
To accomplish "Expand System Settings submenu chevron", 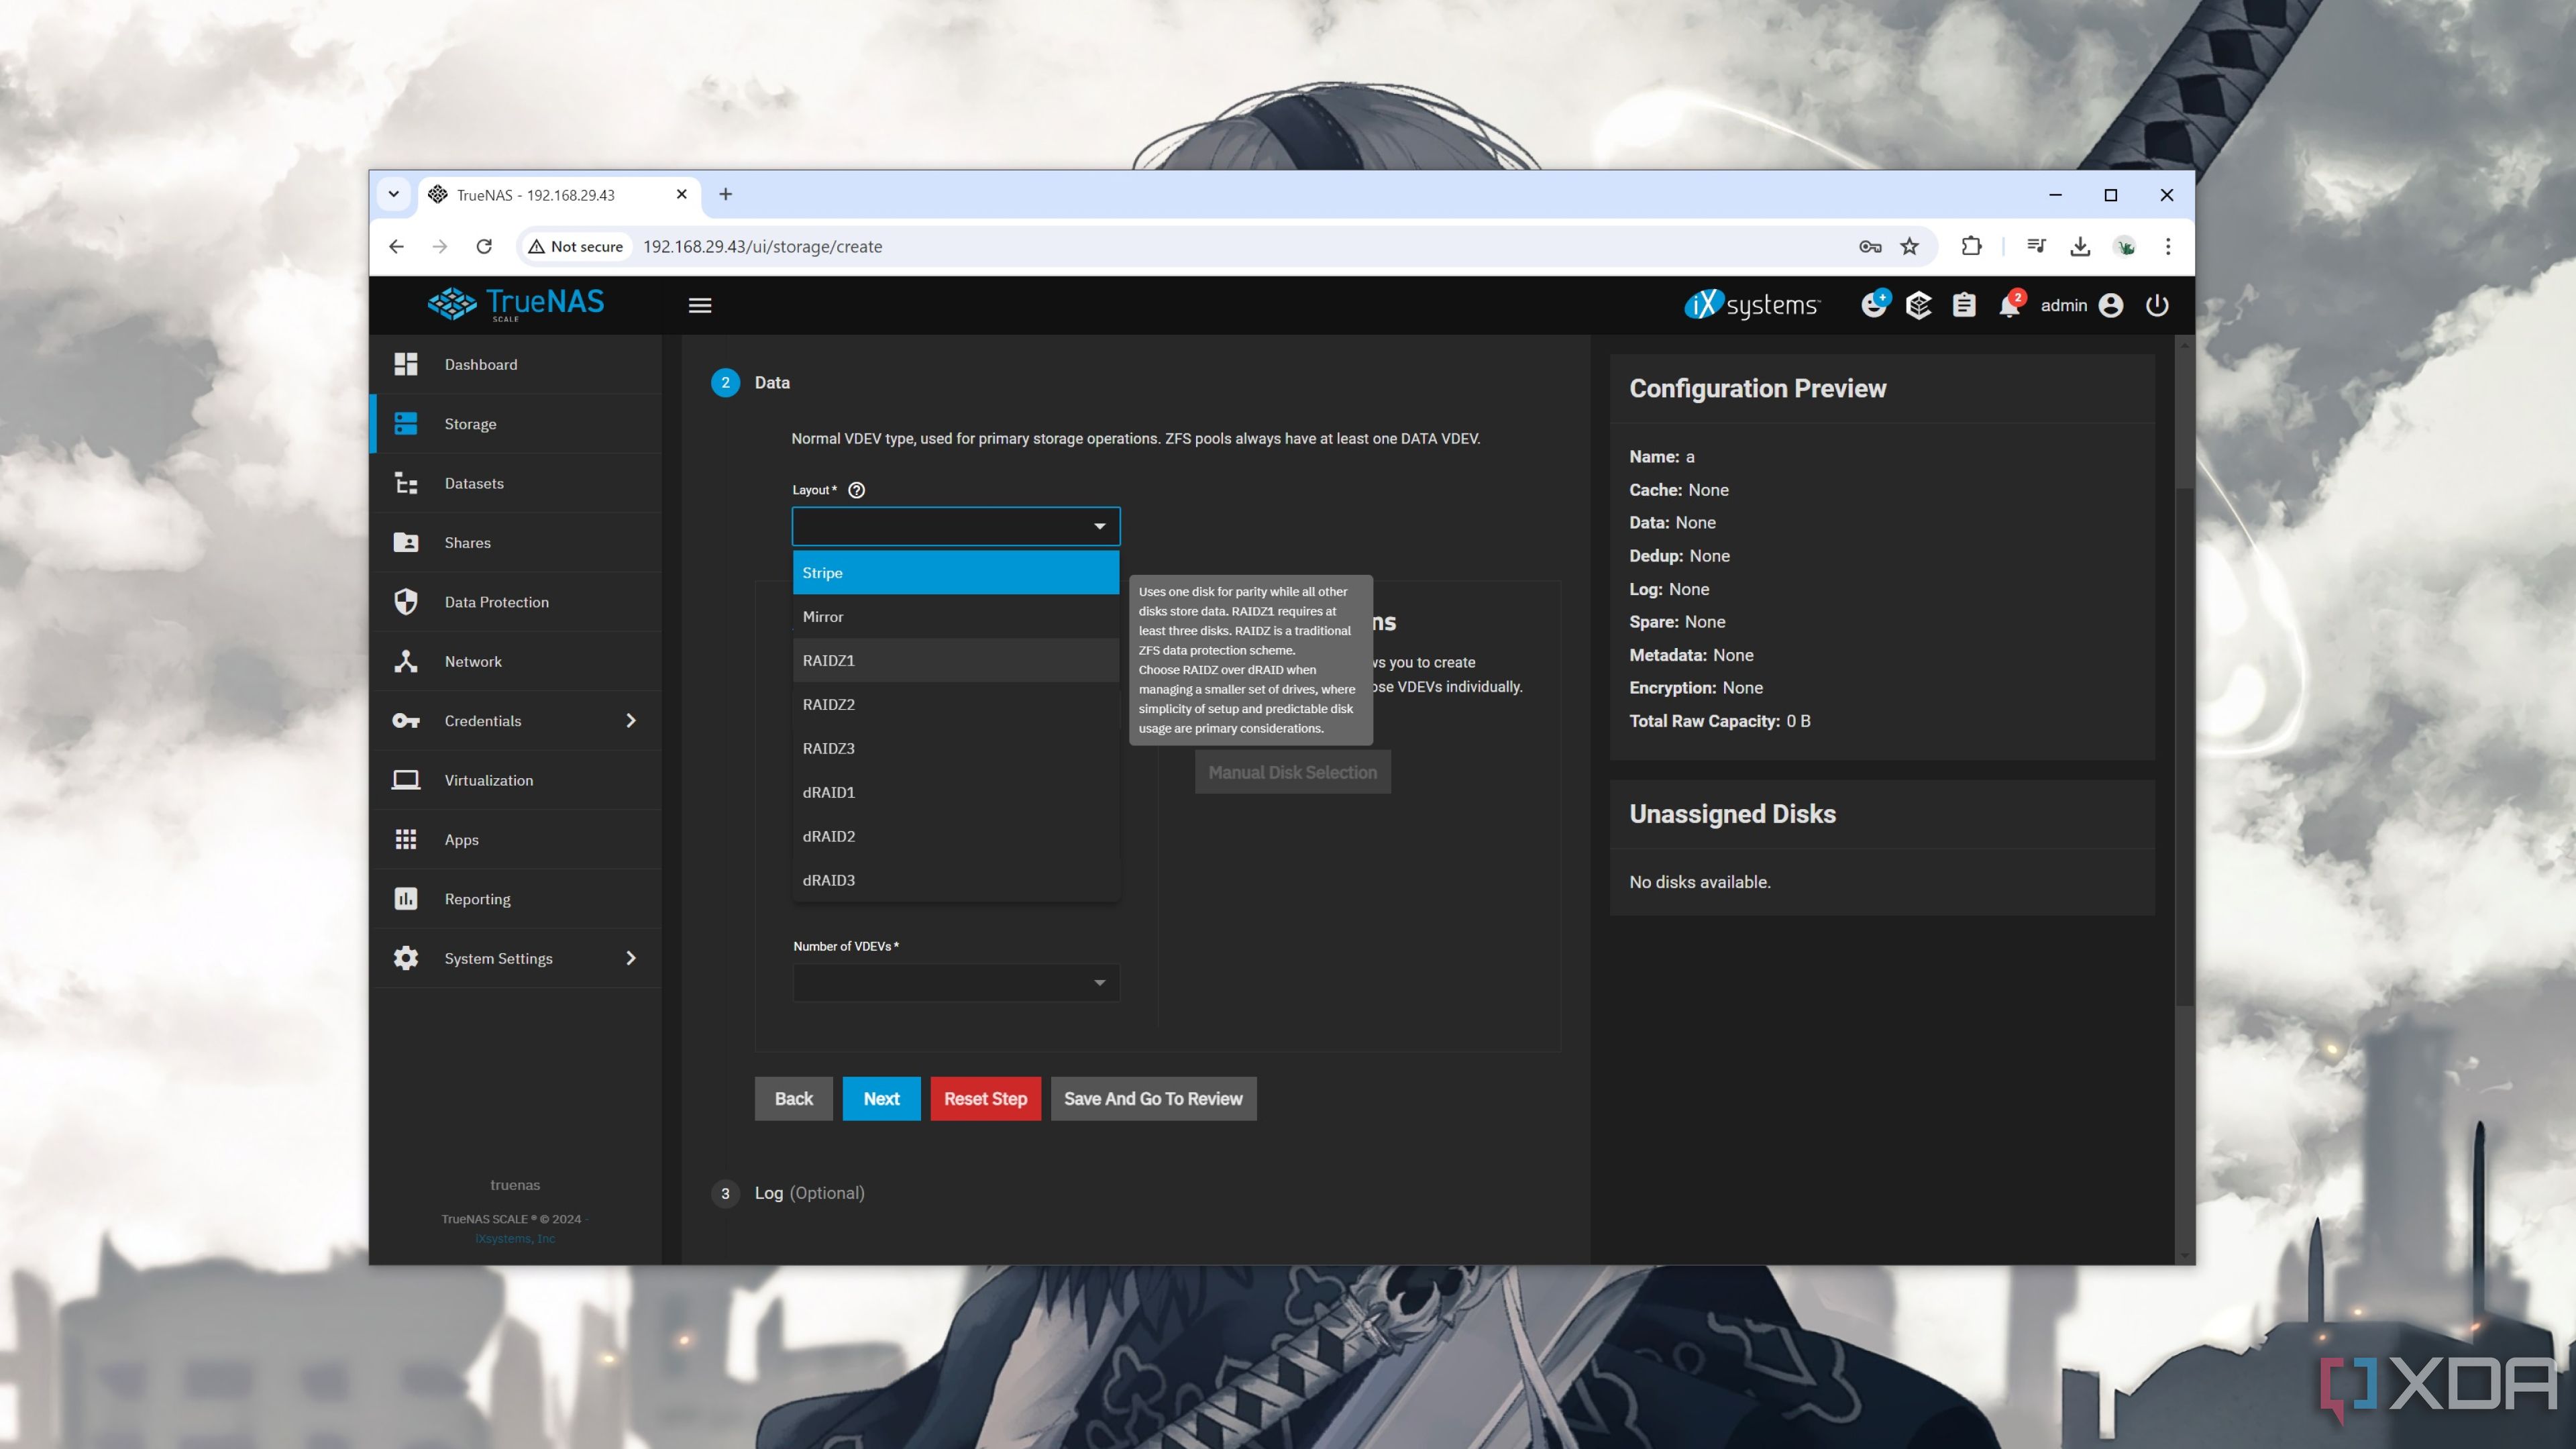I will [x=632, y=957].
